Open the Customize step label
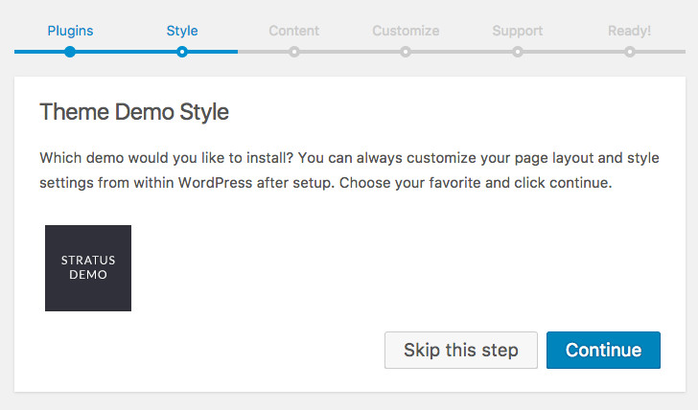Screen dimensions: 698x410 [406, 31]
